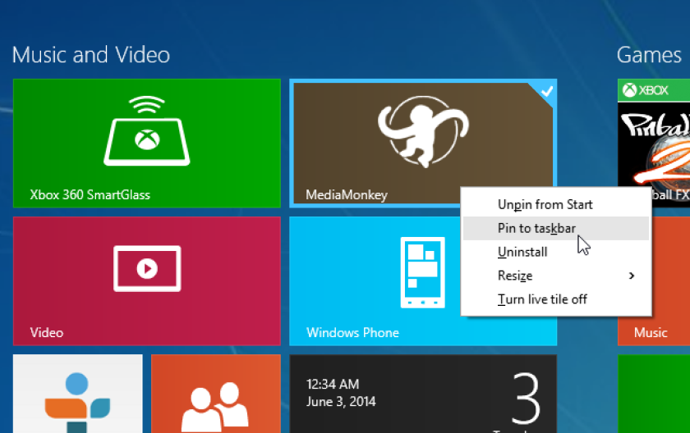The image size is (690, 433).
Task: Click the Windows Phone label text
Action: pos(353,332)
